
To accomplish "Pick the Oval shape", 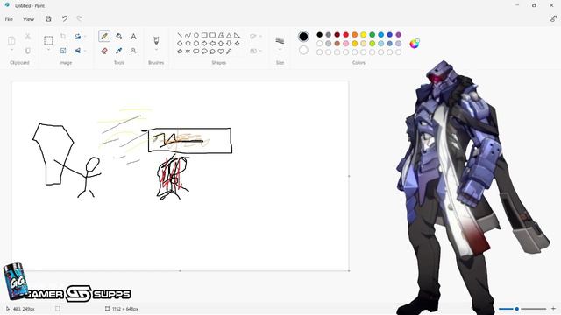I will coord(196,35).
